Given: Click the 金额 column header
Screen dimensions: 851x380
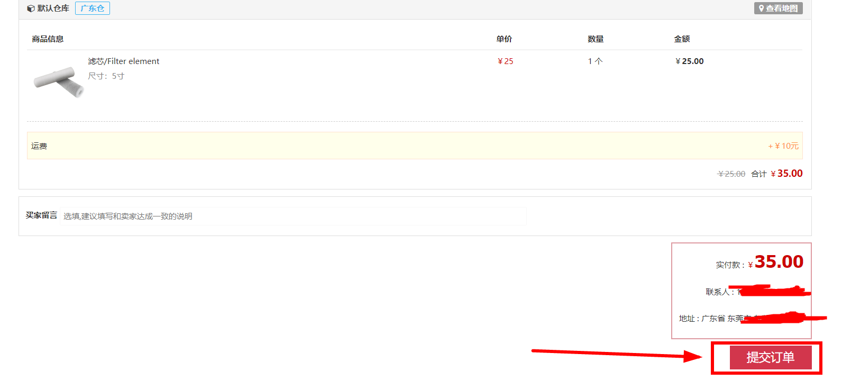Looking at the screenshot, I should (x=682, y=39).
